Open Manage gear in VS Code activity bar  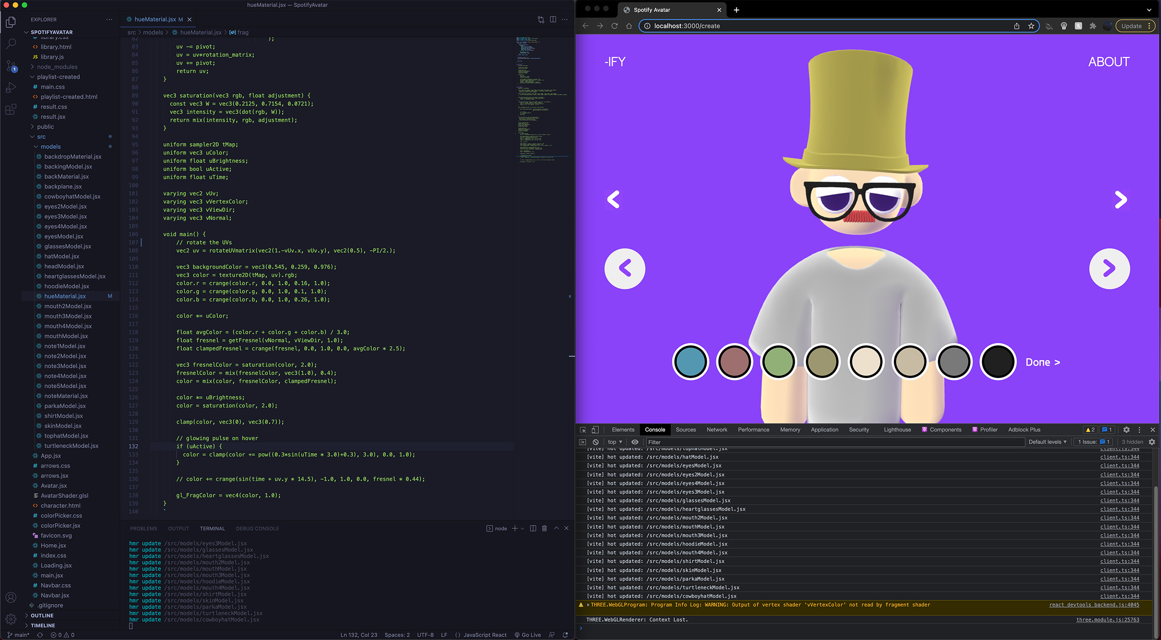point(11,619)
